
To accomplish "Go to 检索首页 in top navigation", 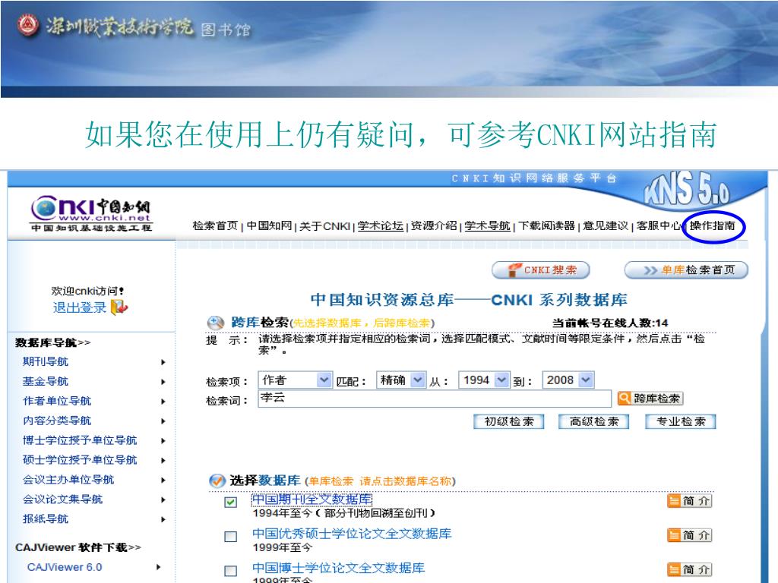I will point(215,226).
